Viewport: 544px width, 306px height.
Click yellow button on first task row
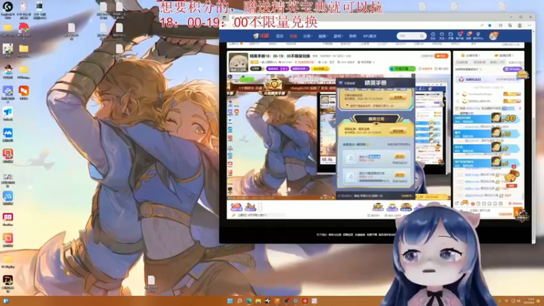pos(400,157)
